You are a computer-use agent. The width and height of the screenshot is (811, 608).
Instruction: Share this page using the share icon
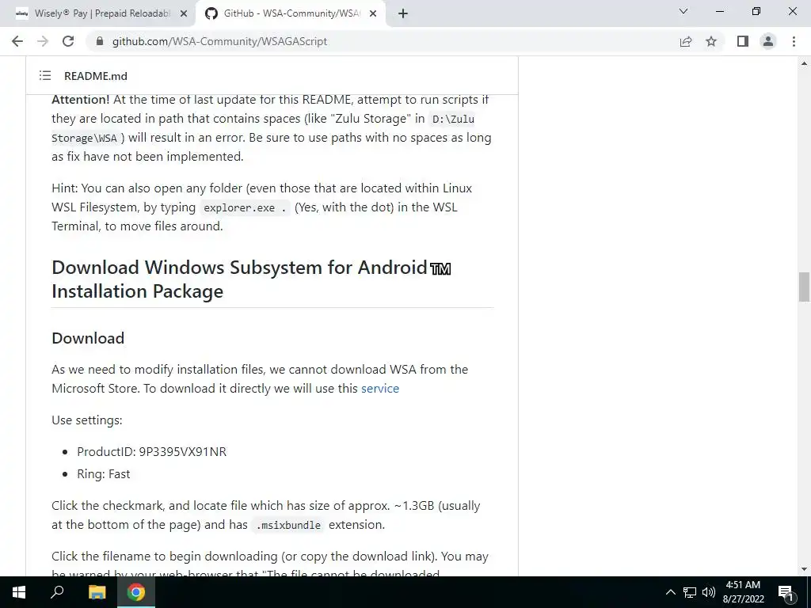[686, 41]
